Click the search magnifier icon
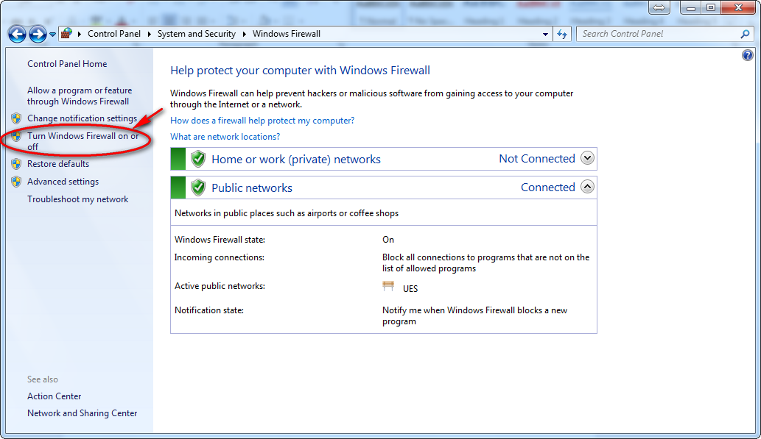The image size is (761, 439). click(745, 34)
